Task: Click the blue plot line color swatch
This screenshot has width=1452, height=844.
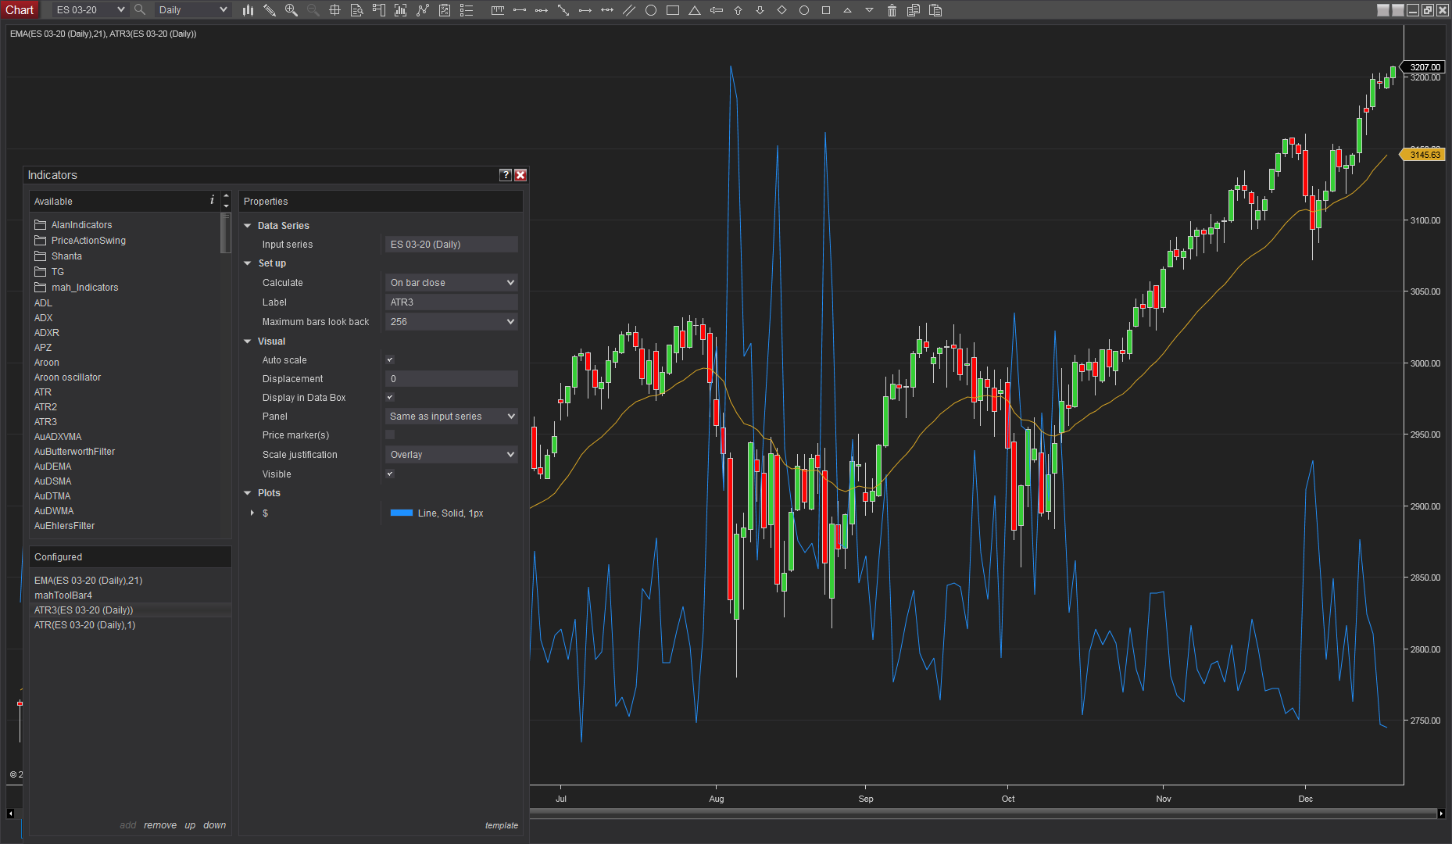Action: click(x=401, y=513)
